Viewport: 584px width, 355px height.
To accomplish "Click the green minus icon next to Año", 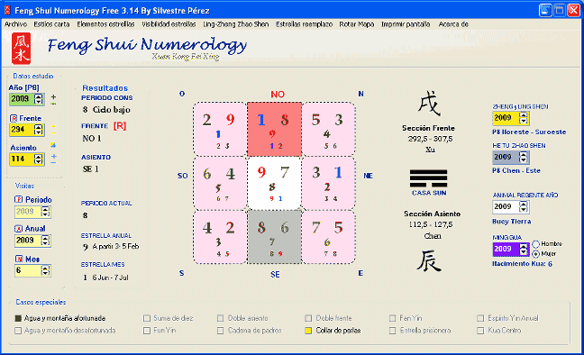I will [x=53, y=104].
